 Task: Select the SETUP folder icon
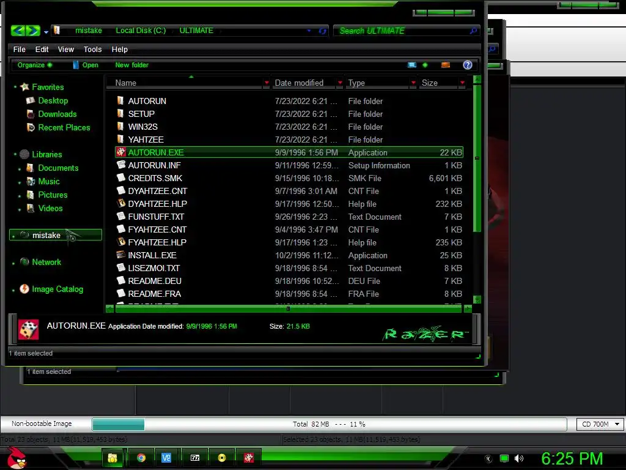coord(120,113)
